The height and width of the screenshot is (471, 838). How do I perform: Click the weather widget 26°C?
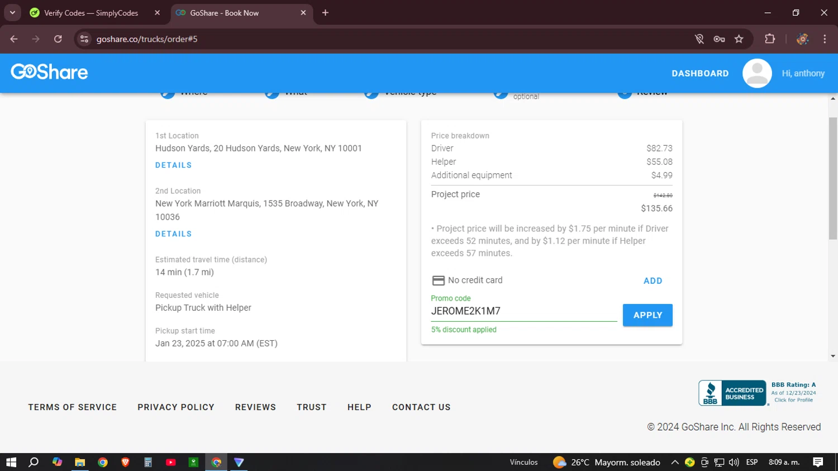607,462
